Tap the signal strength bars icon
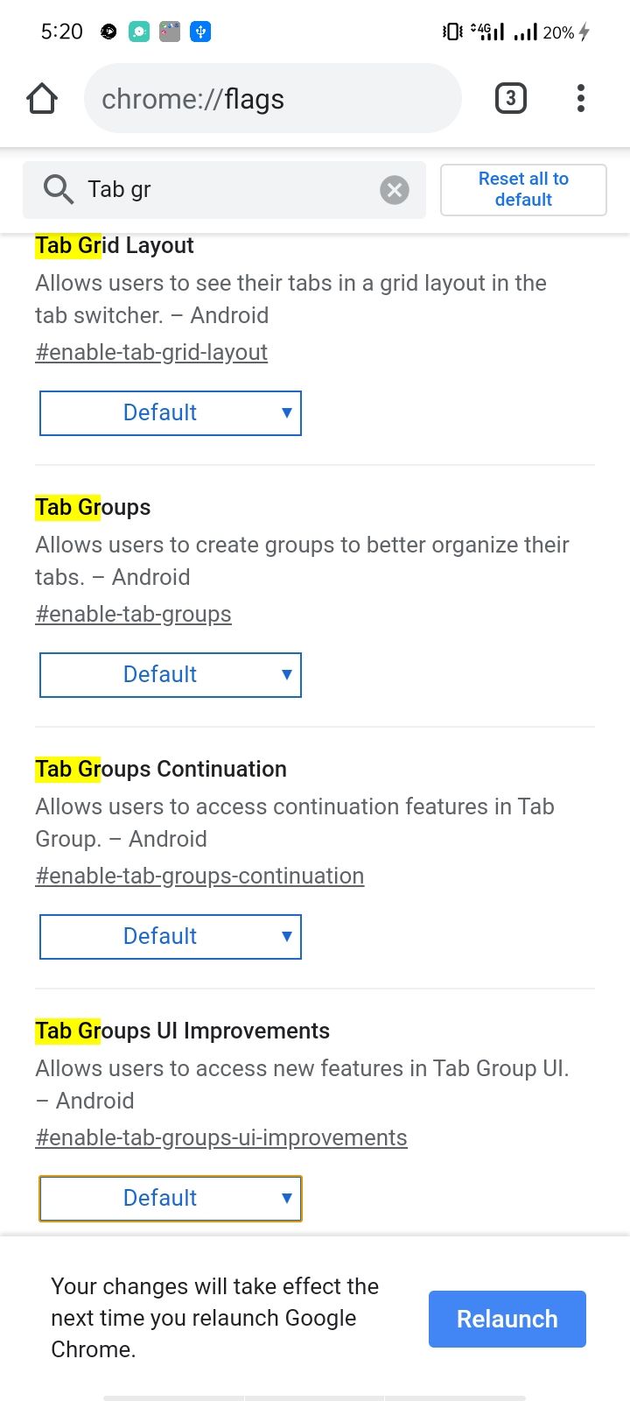The height and width of the screenshot is (1401, 630). pyautogui.click(x=525, y=32)
